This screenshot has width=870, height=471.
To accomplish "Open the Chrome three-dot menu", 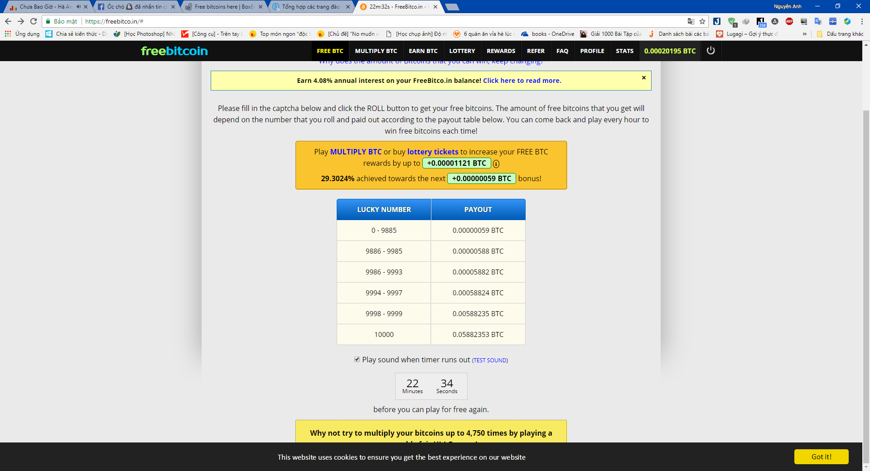I will click(x=862, y=21).
